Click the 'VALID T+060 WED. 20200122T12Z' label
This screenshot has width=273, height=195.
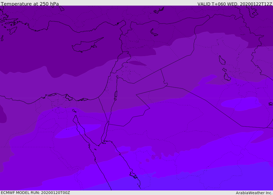click(x=235, y=4)
